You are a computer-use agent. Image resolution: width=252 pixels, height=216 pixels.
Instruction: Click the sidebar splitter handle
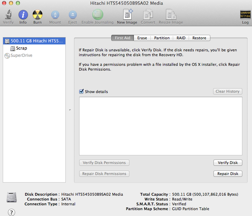click(x=70, y=110)
